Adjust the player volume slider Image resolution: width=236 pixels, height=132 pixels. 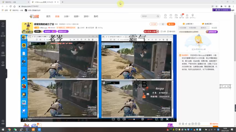pyautogui.click(x=134, y=119)
